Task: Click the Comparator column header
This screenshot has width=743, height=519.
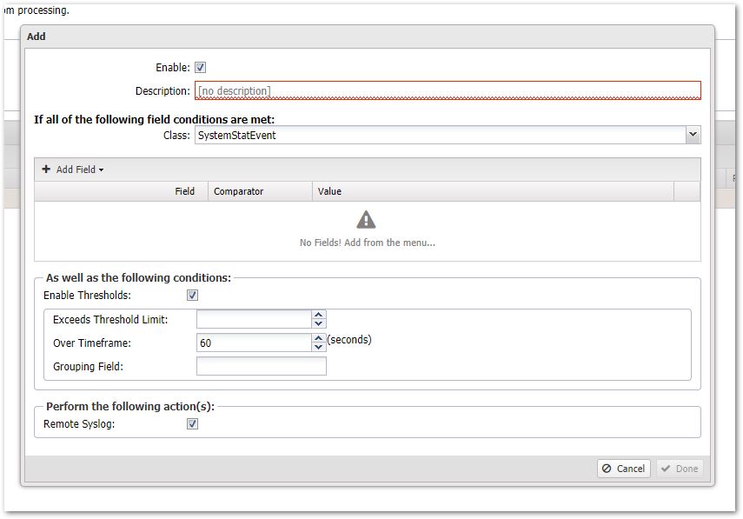Action: (239, 191)
